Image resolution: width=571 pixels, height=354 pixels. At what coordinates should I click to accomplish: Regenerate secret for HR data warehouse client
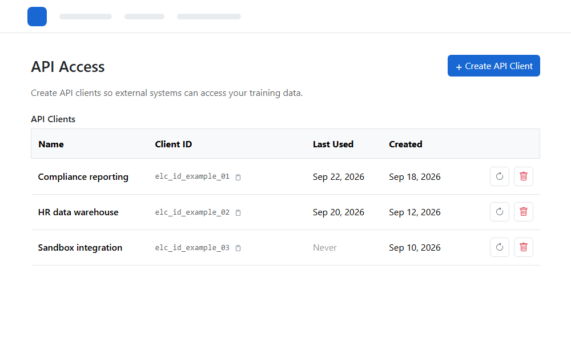(499, 212)
